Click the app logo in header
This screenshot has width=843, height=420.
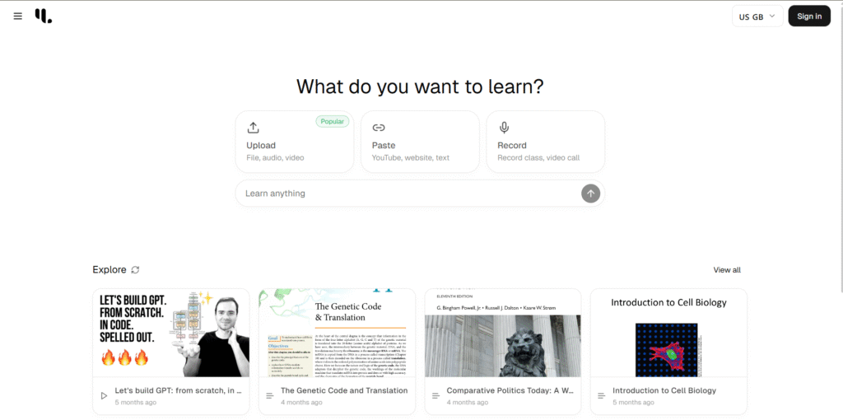(x=44, y=16)
